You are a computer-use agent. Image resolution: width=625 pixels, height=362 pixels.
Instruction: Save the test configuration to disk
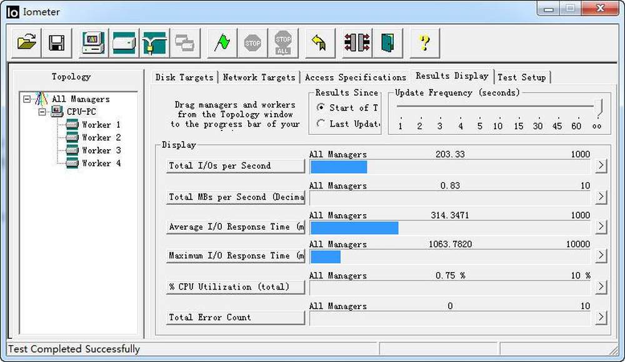click(57, 42)
